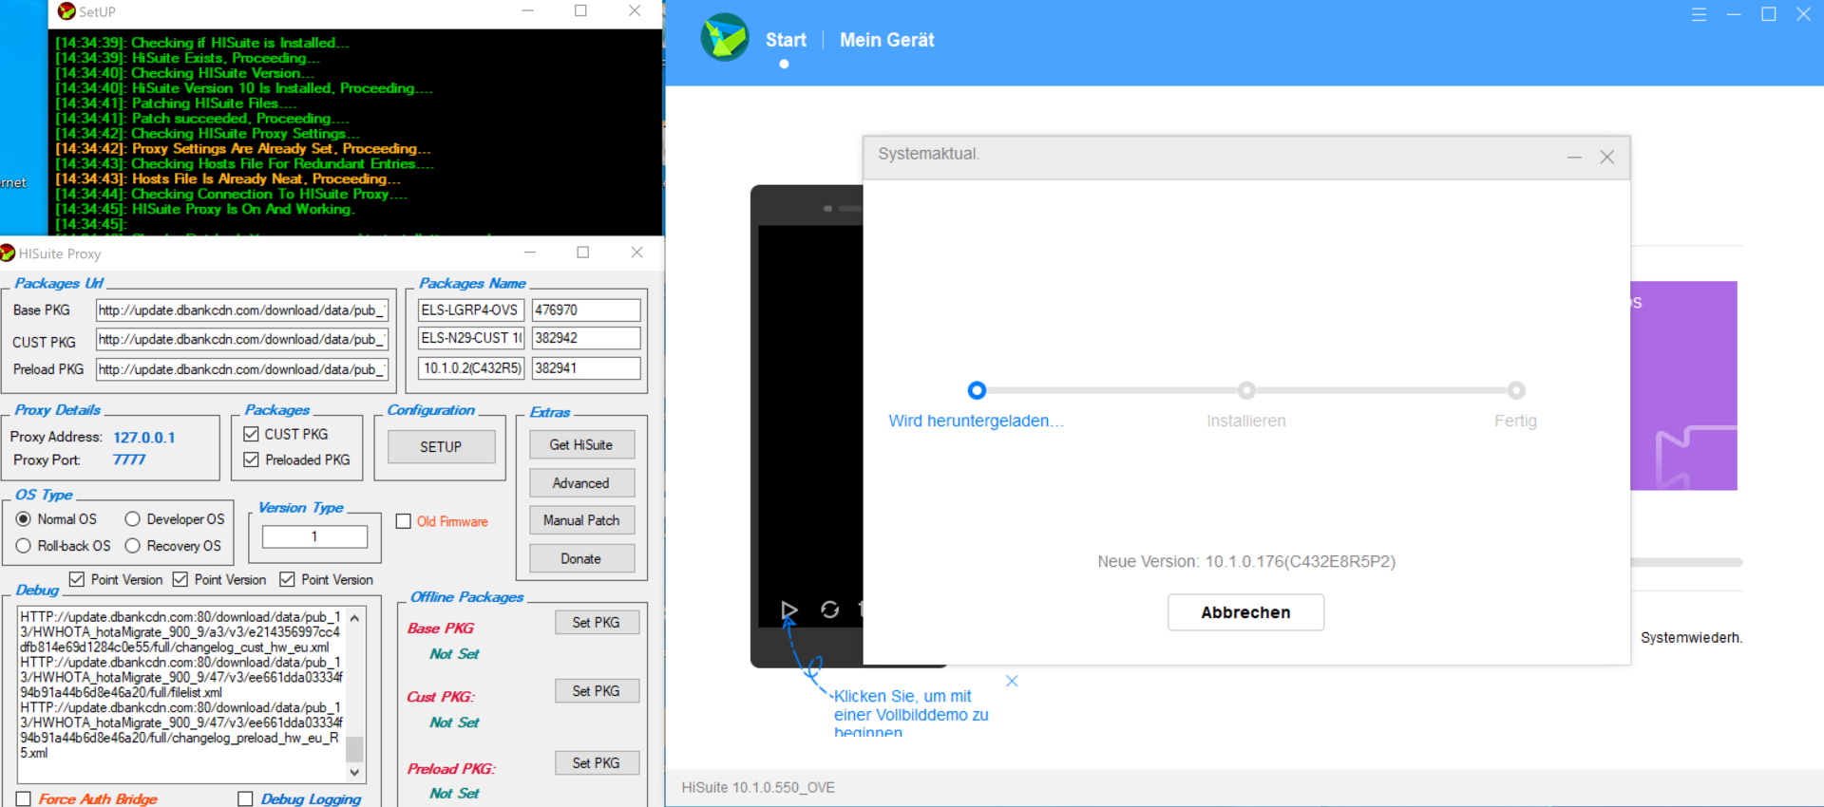Viewport: 1824px width, 807px height.
Task: Enable Debug Logging checkbox
Action: 245,798
